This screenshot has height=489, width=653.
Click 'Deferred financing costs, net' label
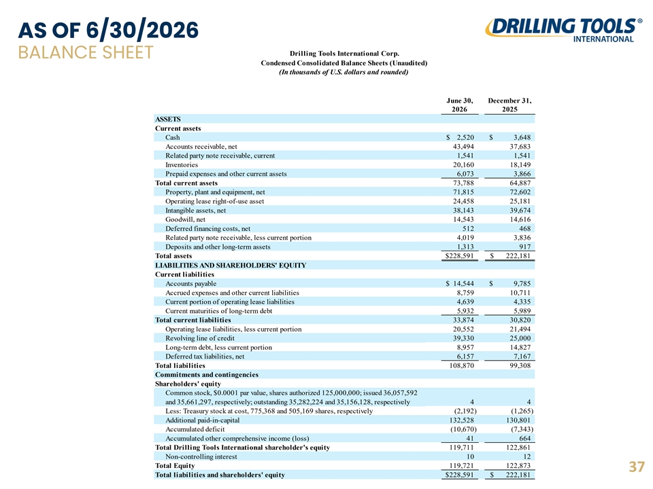[x=208, y=229]
